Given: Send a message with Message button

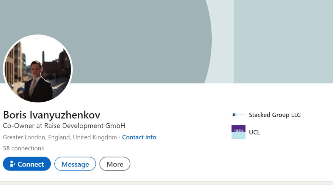Looking at the screenshot, I should pyautogui.click(x=75, y=164).
